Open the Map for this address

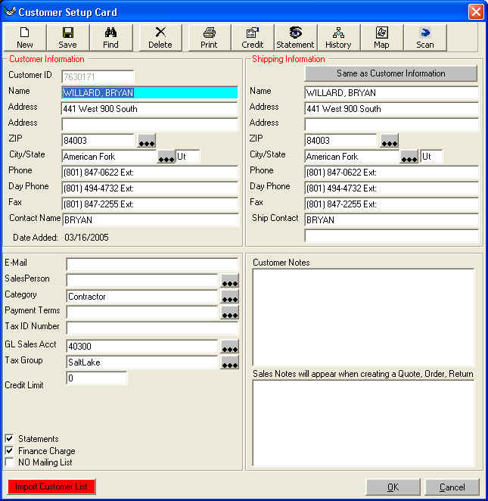click(x=381, y=38)
